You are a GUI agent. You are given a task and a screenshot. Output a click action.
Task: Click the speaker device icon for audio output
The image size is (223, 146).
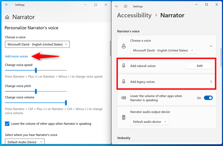[124, 117]
